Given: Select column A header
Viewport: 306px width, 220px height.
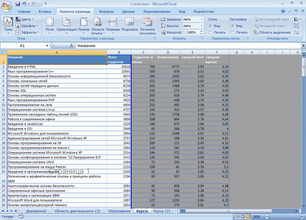Looking at the screenshot, I should pos(57,52).
